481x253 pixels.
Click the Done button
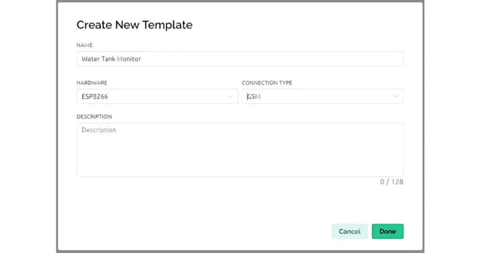click(x=388, y=231)
